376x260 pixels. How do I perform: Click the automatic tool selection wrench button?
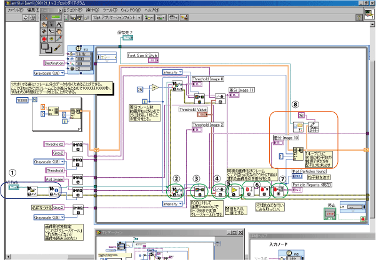[45, 17]
